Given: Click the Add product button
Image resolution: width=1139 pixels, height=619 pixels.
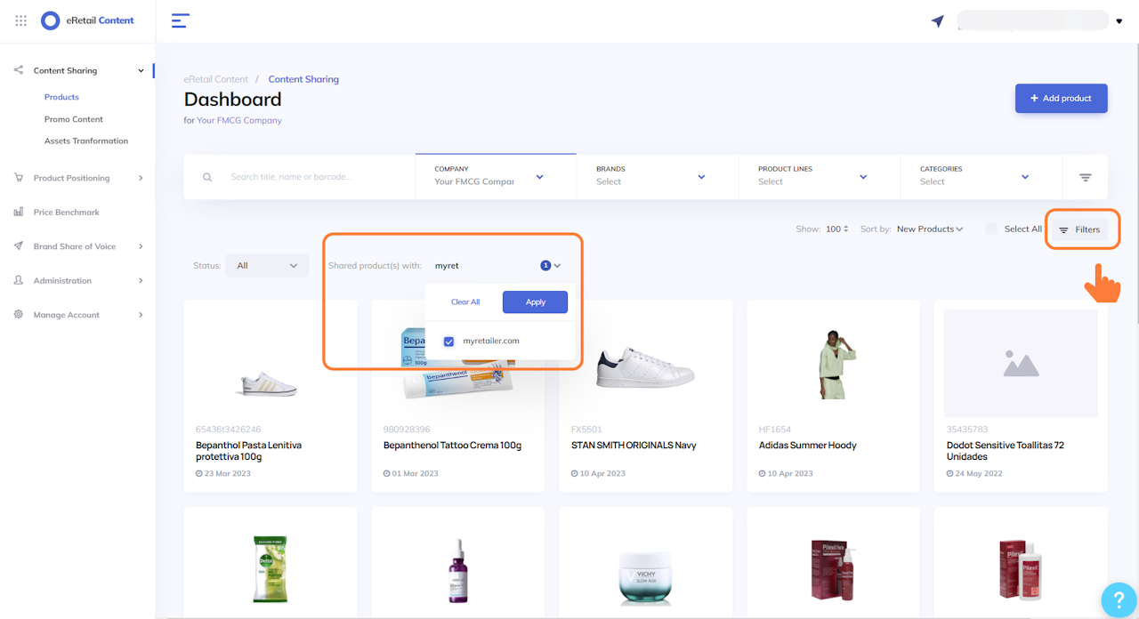Looking at the screenshot, I should 1061,98.
